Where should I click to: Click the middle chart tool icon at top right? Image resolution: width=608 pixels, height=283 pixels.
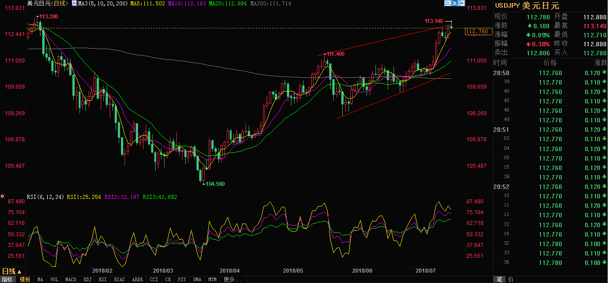[455, 3]
